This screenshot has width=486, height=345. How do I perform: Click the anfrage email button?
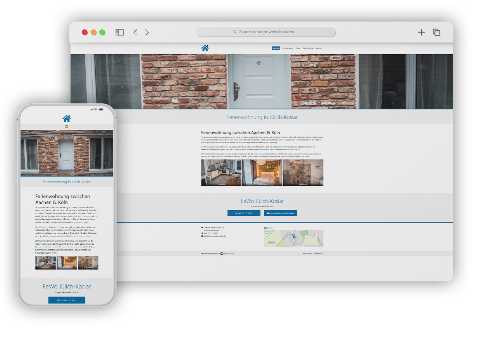281,213
